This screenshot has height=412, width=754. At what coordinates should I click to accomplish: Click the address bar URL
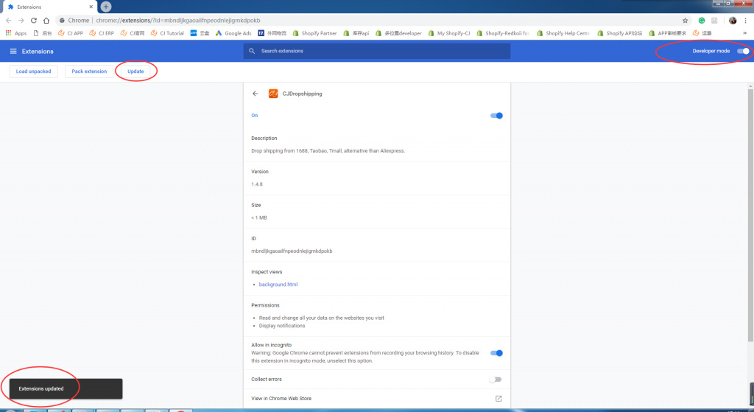click(178, 20)
